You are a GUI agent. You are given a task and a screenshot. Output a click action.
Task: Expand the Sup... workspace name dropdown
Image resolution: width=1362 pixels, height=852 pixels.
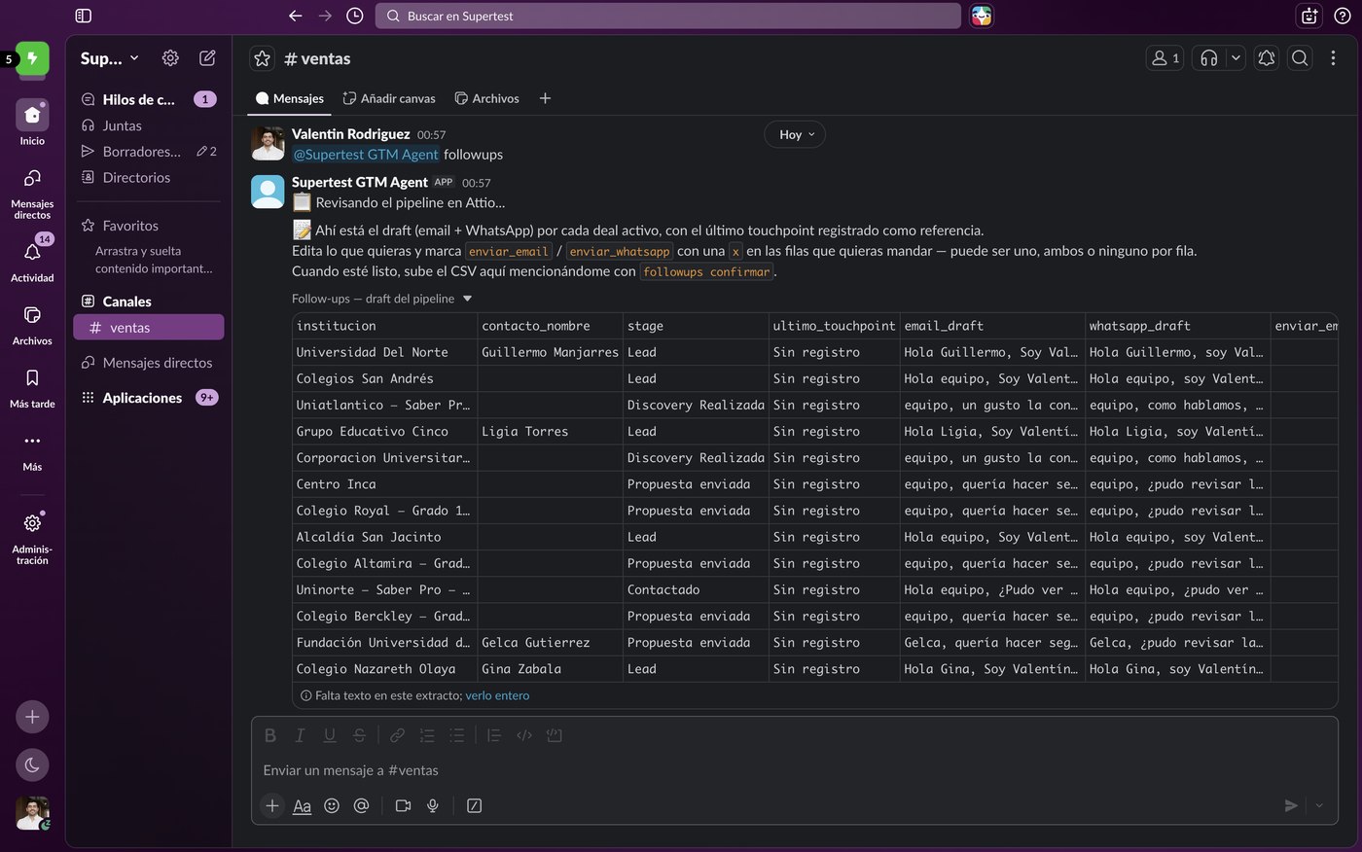(x=110, y=58)
